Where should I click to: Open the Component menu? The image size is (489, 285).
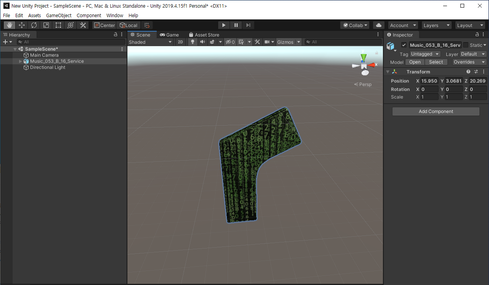[89, 15]
